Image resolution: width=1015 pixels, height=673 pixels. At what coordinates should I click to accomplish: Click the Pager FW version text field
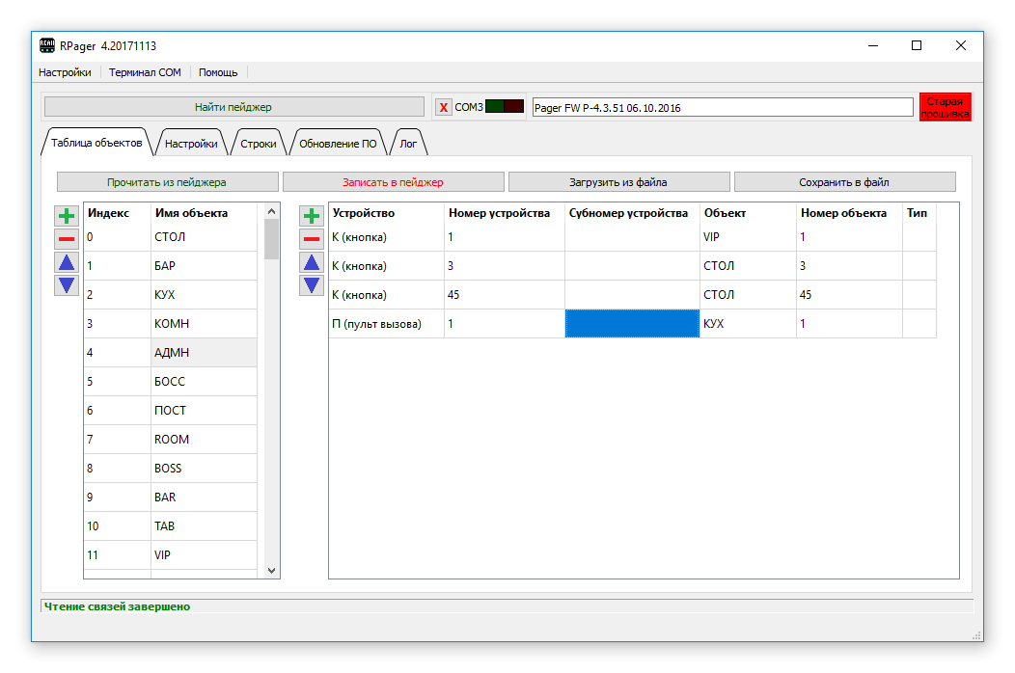[722, 108]
